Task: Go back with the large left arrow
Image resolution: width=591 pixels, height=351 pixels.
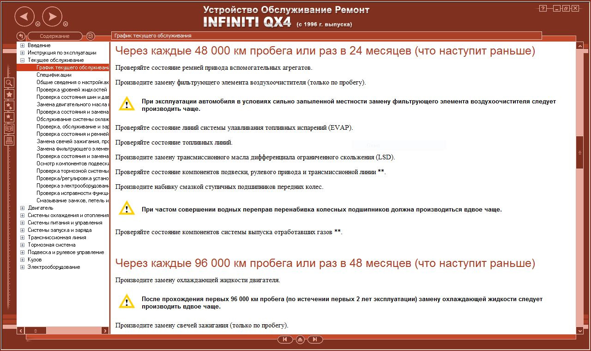Action: (24, 17)
